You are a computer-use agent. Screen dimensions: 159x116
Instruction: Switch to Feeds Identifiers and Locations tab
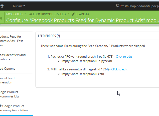tap(13, 57)
